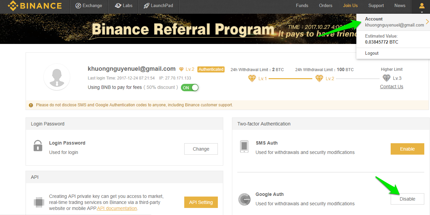Viewport: 430px width, 215px height.
Task: Click Change login password button
Action: pyautogui.click(x=201, y=149)
